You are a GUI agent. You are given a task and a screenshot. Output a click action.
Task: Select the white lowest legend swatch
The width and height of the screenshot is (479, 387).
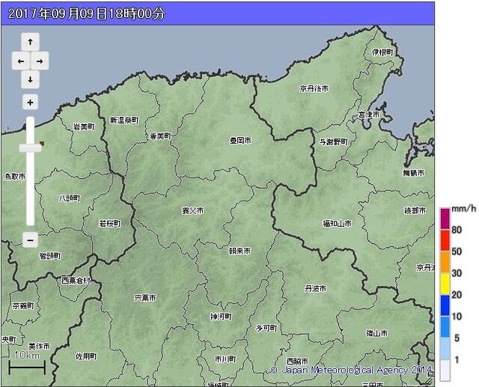click(x=445, y=371)
